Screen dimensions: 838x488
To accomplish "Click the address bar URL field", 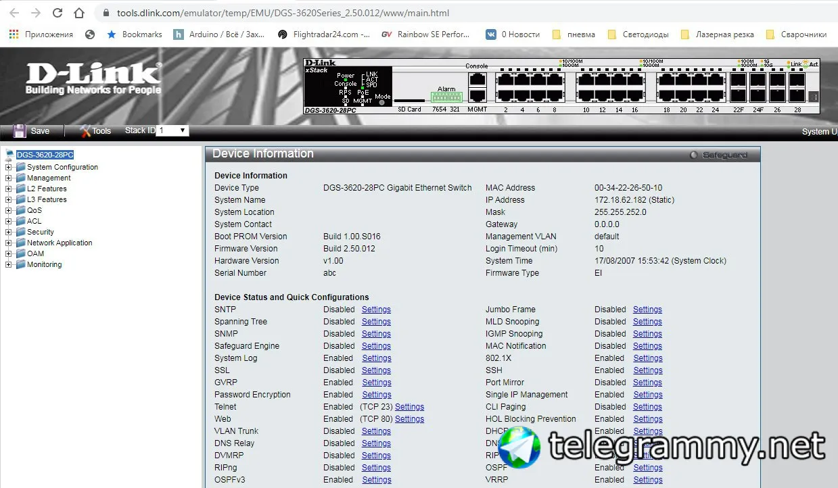I will (467, 13).
